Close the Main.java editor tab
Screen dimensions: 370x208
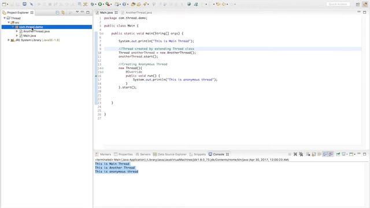click(116, 13)
